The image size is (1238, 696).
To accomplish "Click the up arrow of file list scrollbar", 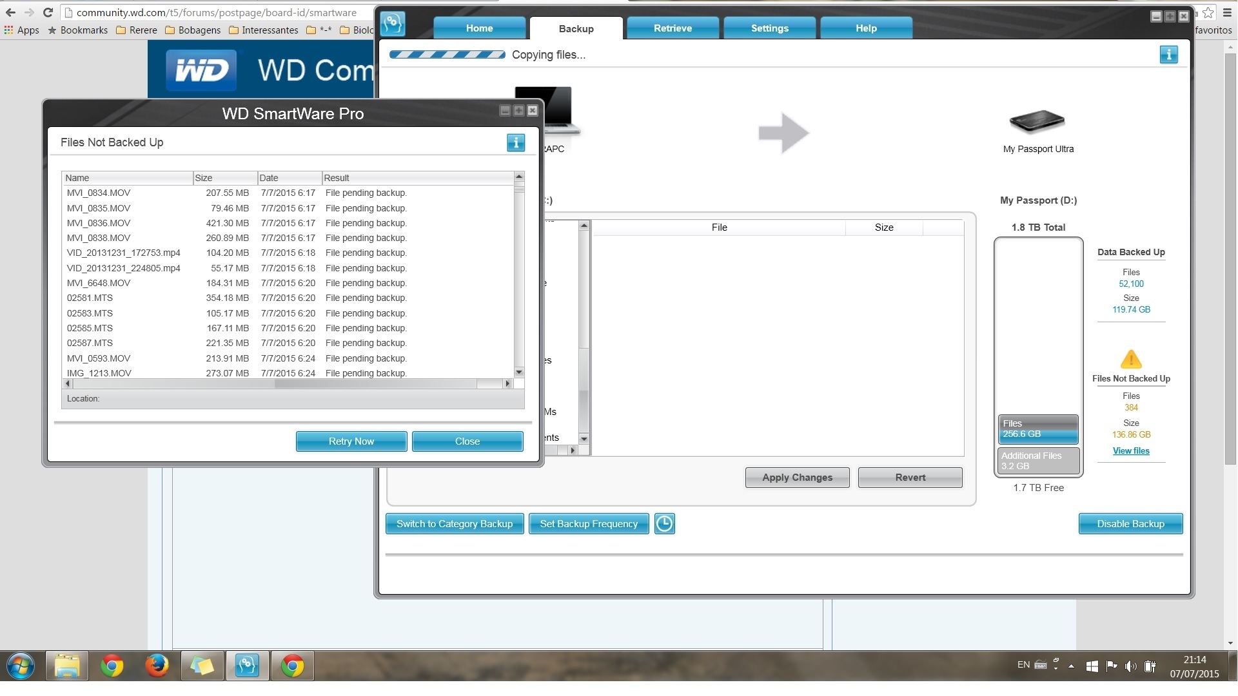I will pyautogui.click(x=519, y=177).
